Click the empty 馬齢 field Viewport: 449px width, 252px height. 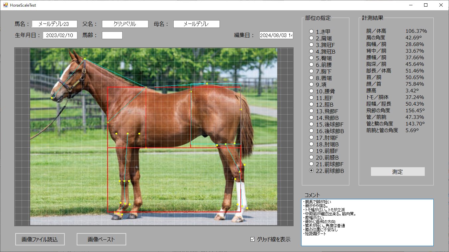[112, 35]
